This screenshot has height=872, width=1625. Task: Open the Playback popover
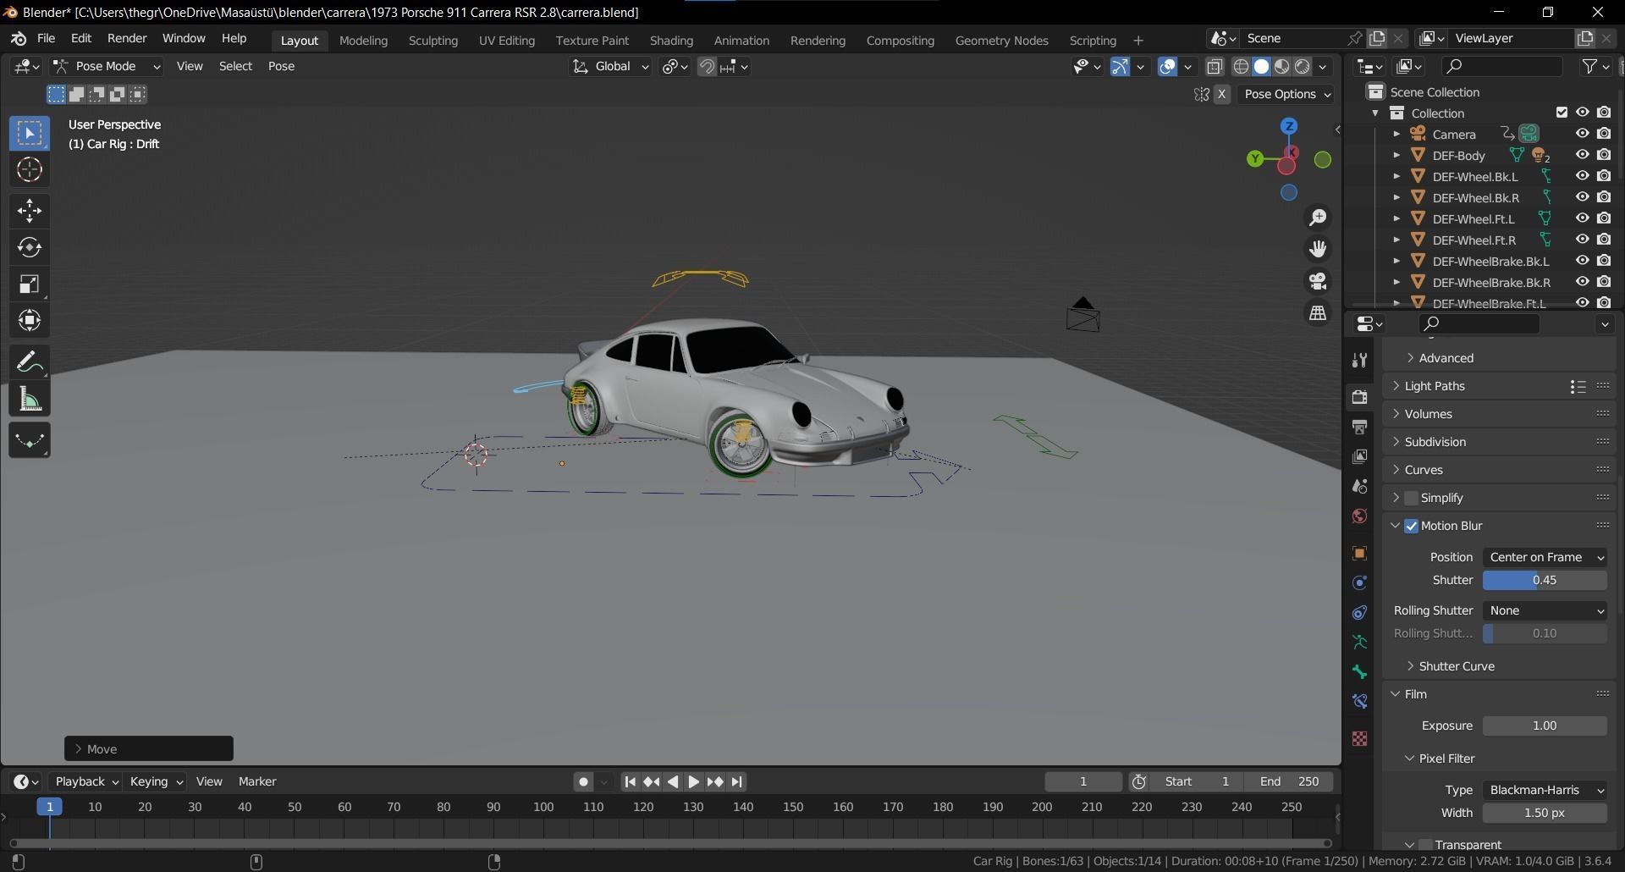pyautogui.click(x=85, y=782)
